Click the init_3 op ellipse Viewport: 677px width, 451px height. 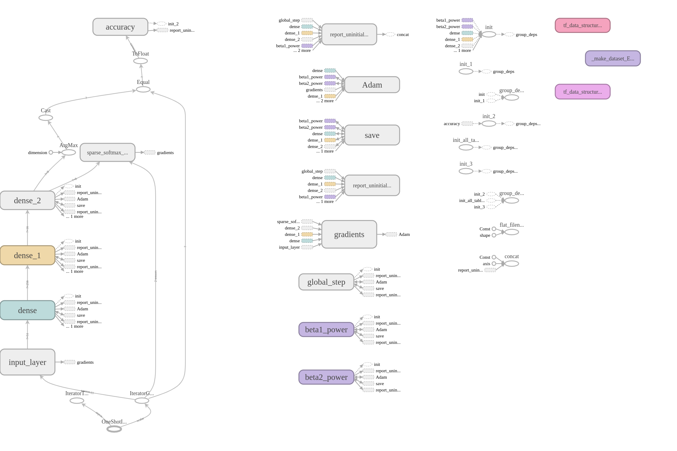pos(466,171)
